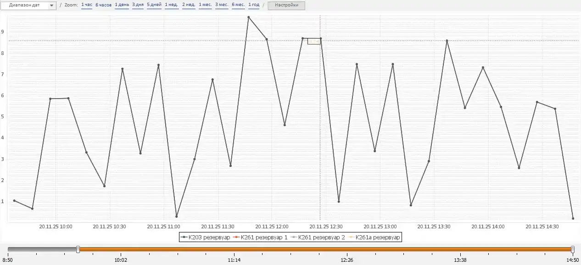The width and height of the screenshot is (581, 265).
Task: Toggle K203 резервуар series in legend
Action: pyautogui.click(x=206, y=237)
